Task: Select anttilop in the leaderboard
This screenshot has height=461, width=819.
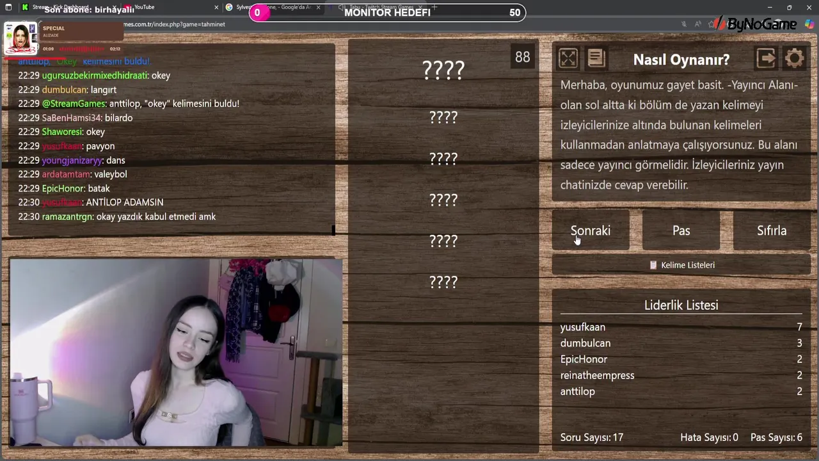Action: [578, 391]
